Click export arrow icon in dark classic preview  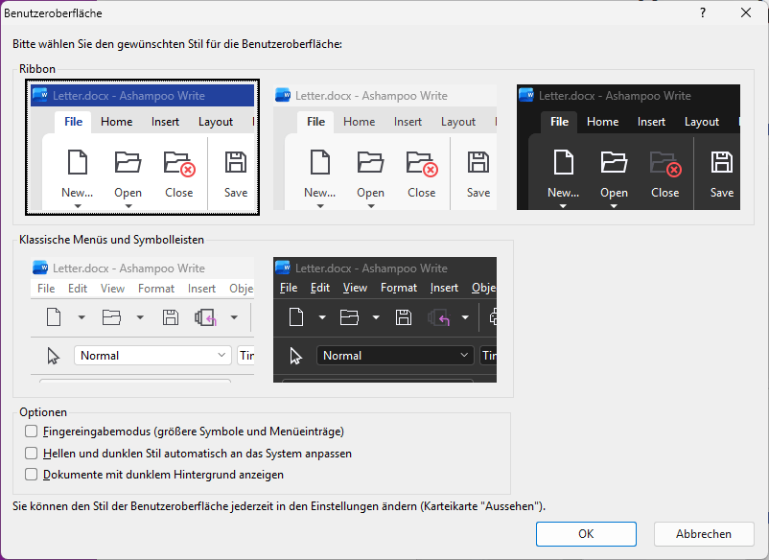click(x=438, y=317)
